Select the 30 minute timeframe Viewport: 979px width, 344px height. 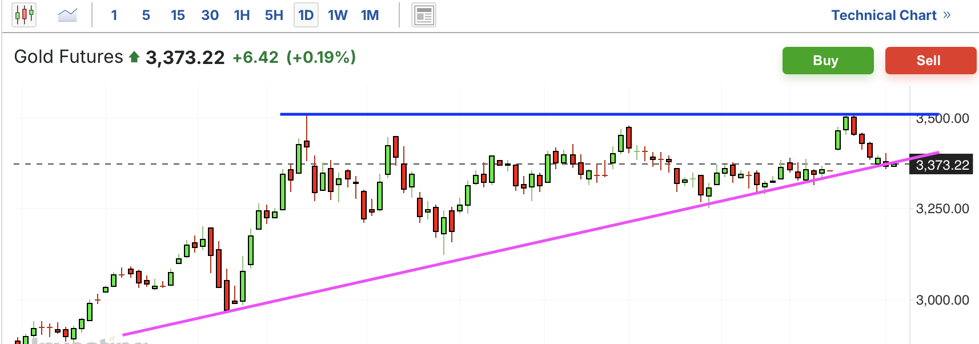click(x=210, y=15)
